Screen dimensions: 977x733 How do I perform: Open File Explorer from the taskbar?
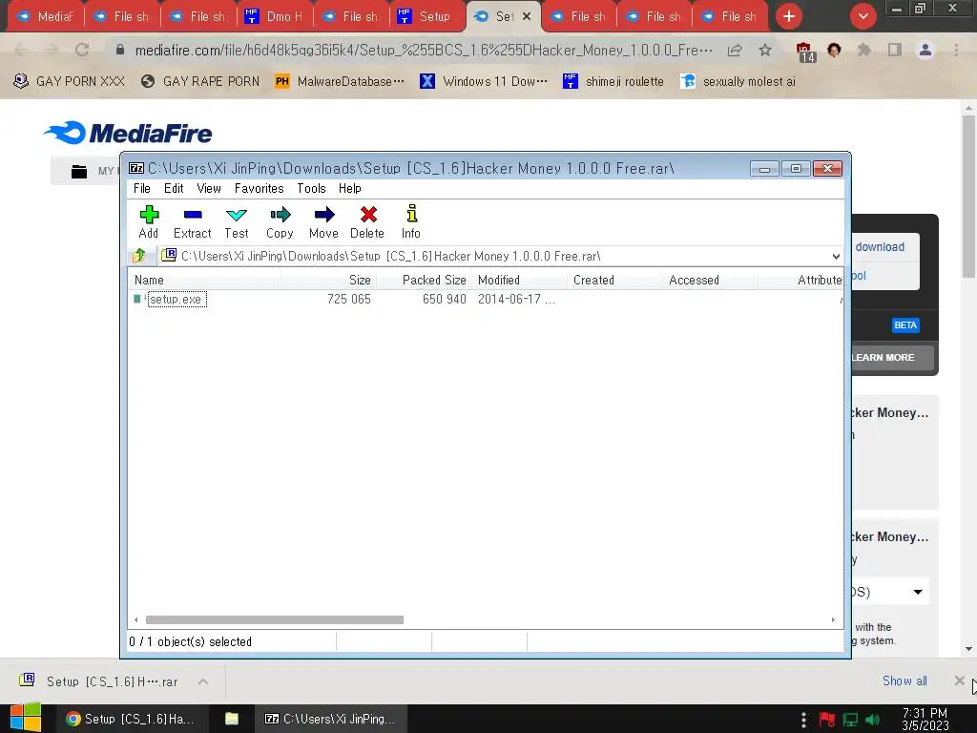(231, 719)
